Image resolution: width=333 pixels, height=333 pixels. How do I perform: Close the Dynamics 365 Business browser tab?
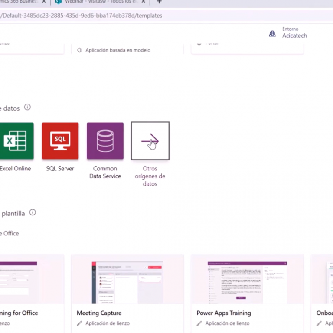click(x=44, y=2)
